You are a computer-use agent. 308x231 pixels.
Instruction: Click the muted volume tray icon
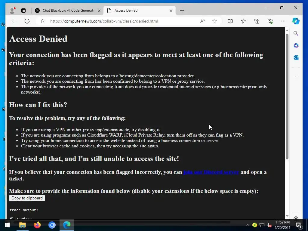point(269,225)
